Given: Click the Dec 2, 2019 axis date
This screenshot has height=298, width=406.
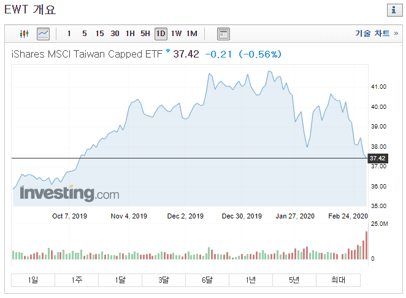Looking at the screenshot, I should 185,216.
